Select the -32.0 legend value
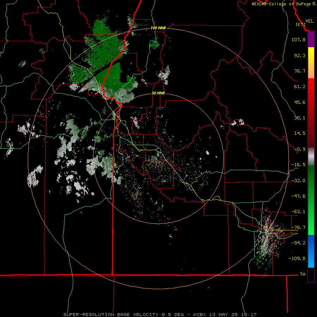 point(298,181)
